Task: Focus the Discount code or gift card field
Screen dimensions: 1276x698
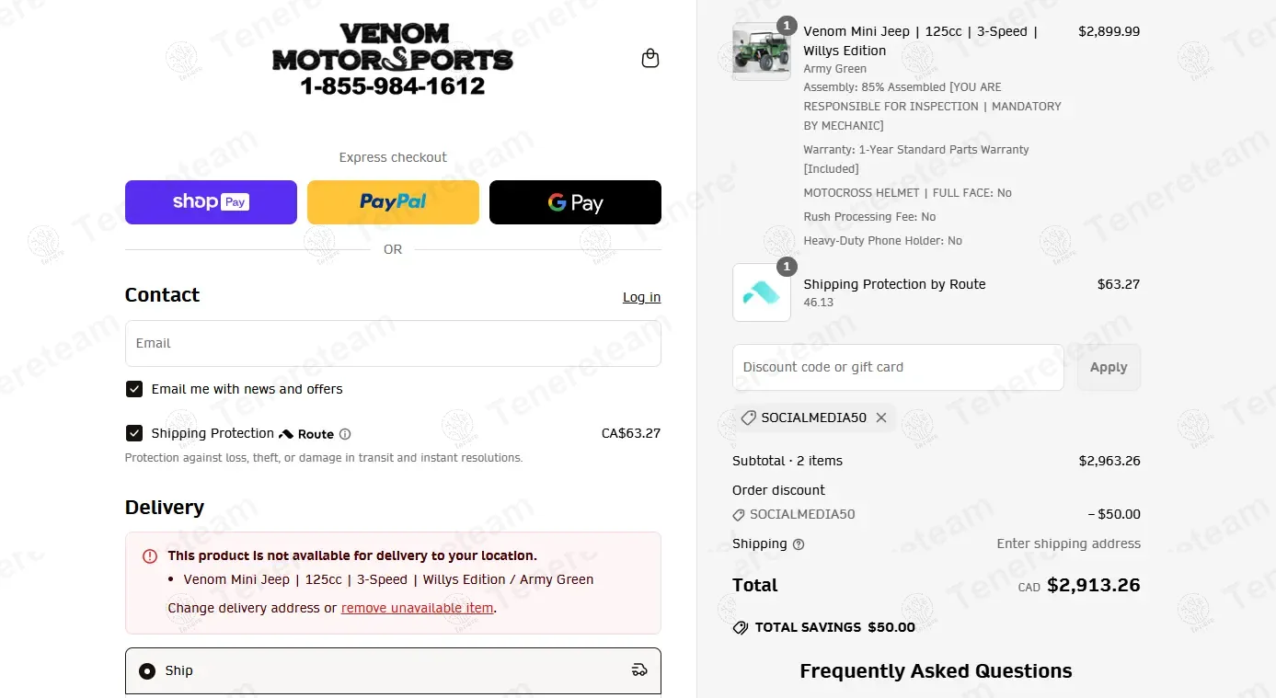Action: 898,367
